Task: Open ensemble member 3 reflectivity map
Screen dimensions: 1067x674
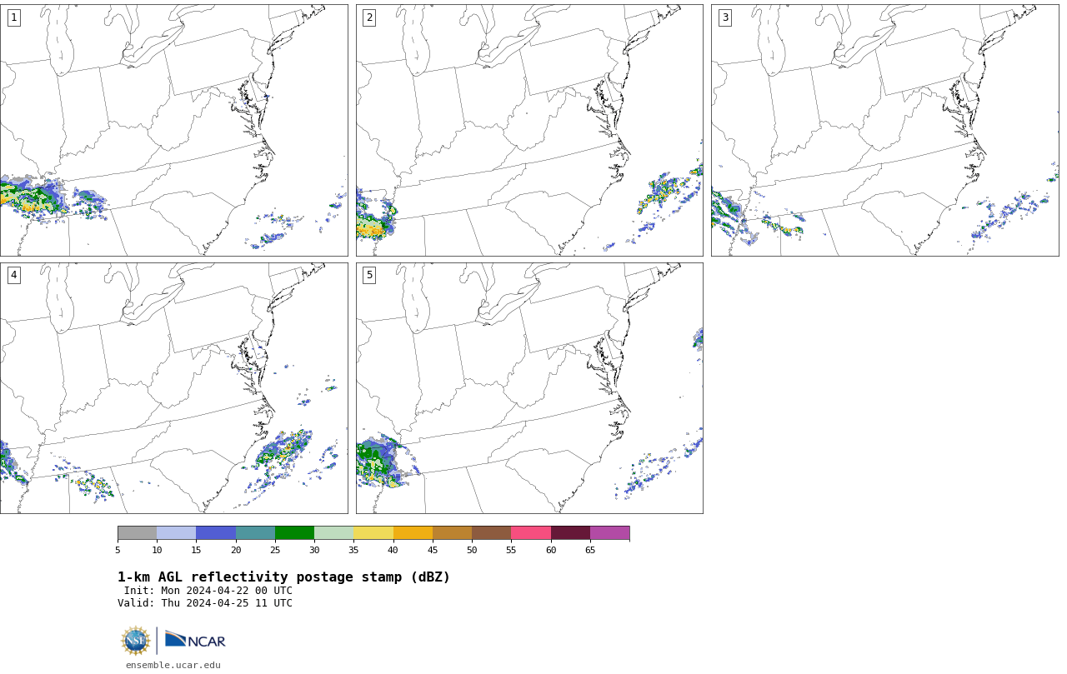Action: pyautogui.click(x=884, y=130)
